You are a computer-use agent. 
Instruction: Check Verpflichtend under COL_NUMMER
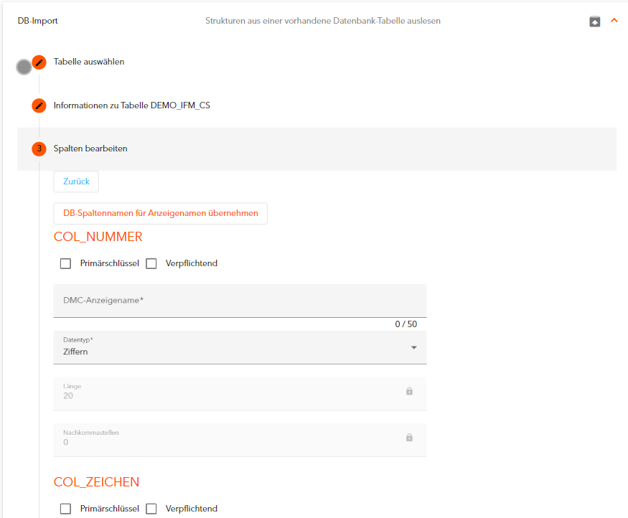[151, 263]
